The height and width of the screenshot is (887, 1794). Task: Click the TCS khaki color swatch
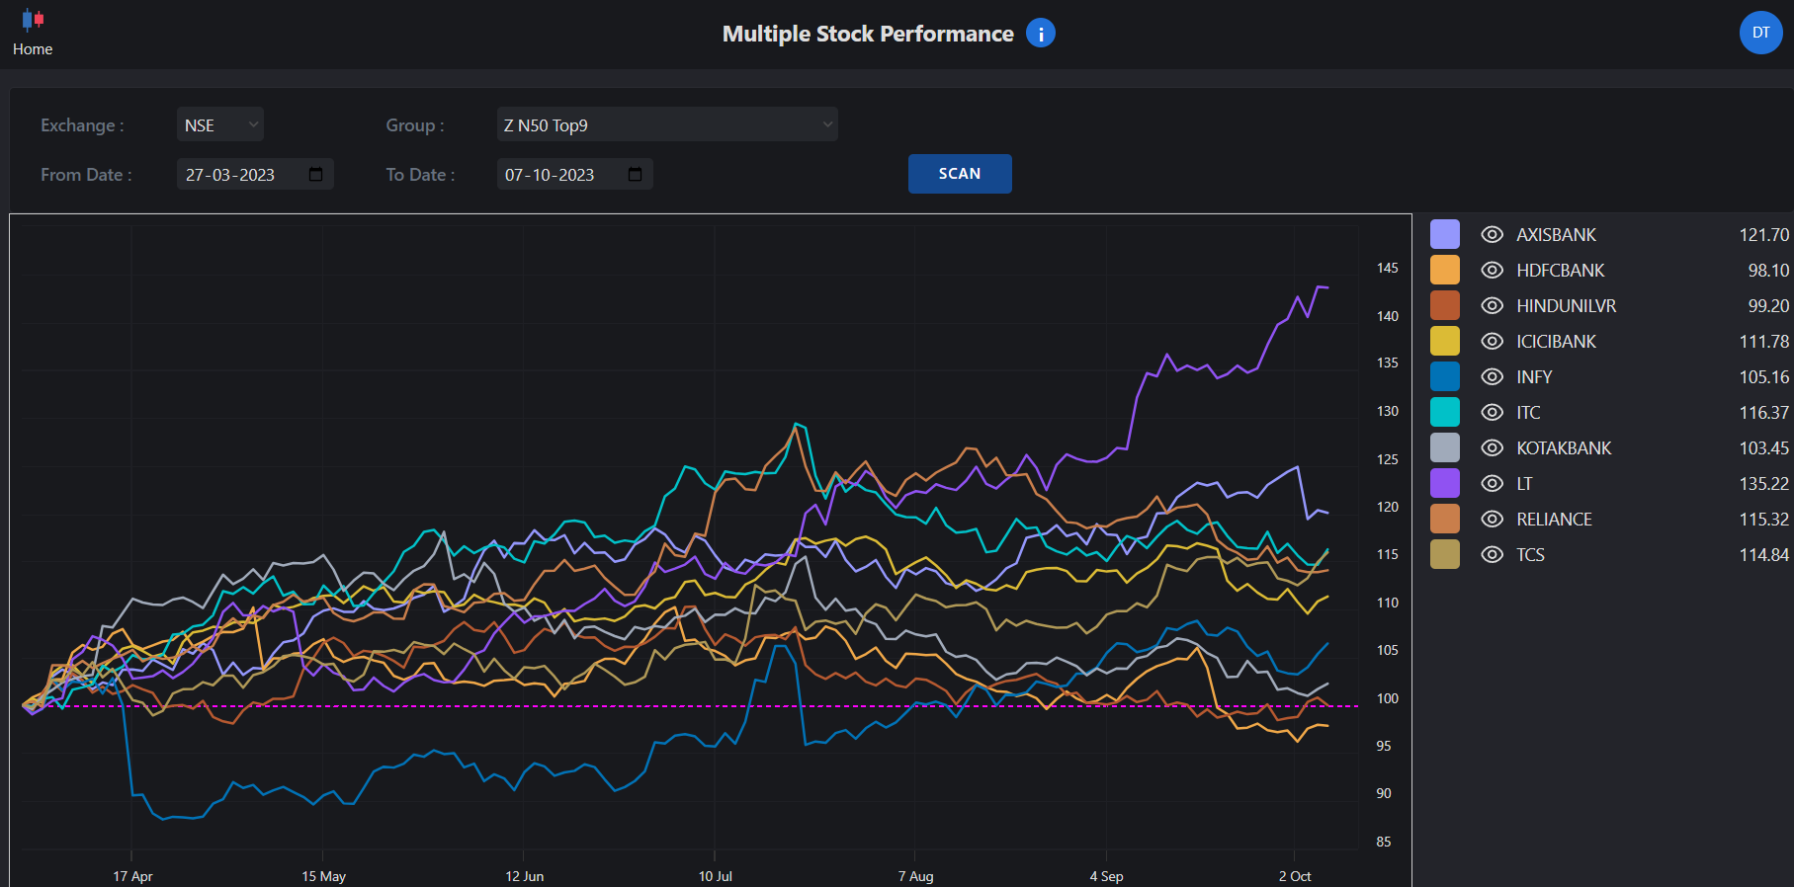pyautogui.click(x=1445, y=554)
